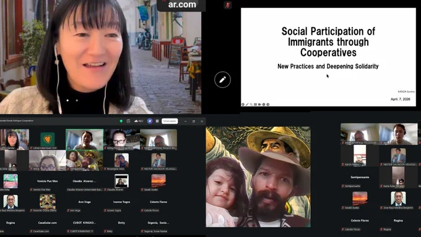Click the red muted microphone icon at top
The image size is (421, 237).
click(228, 5)
